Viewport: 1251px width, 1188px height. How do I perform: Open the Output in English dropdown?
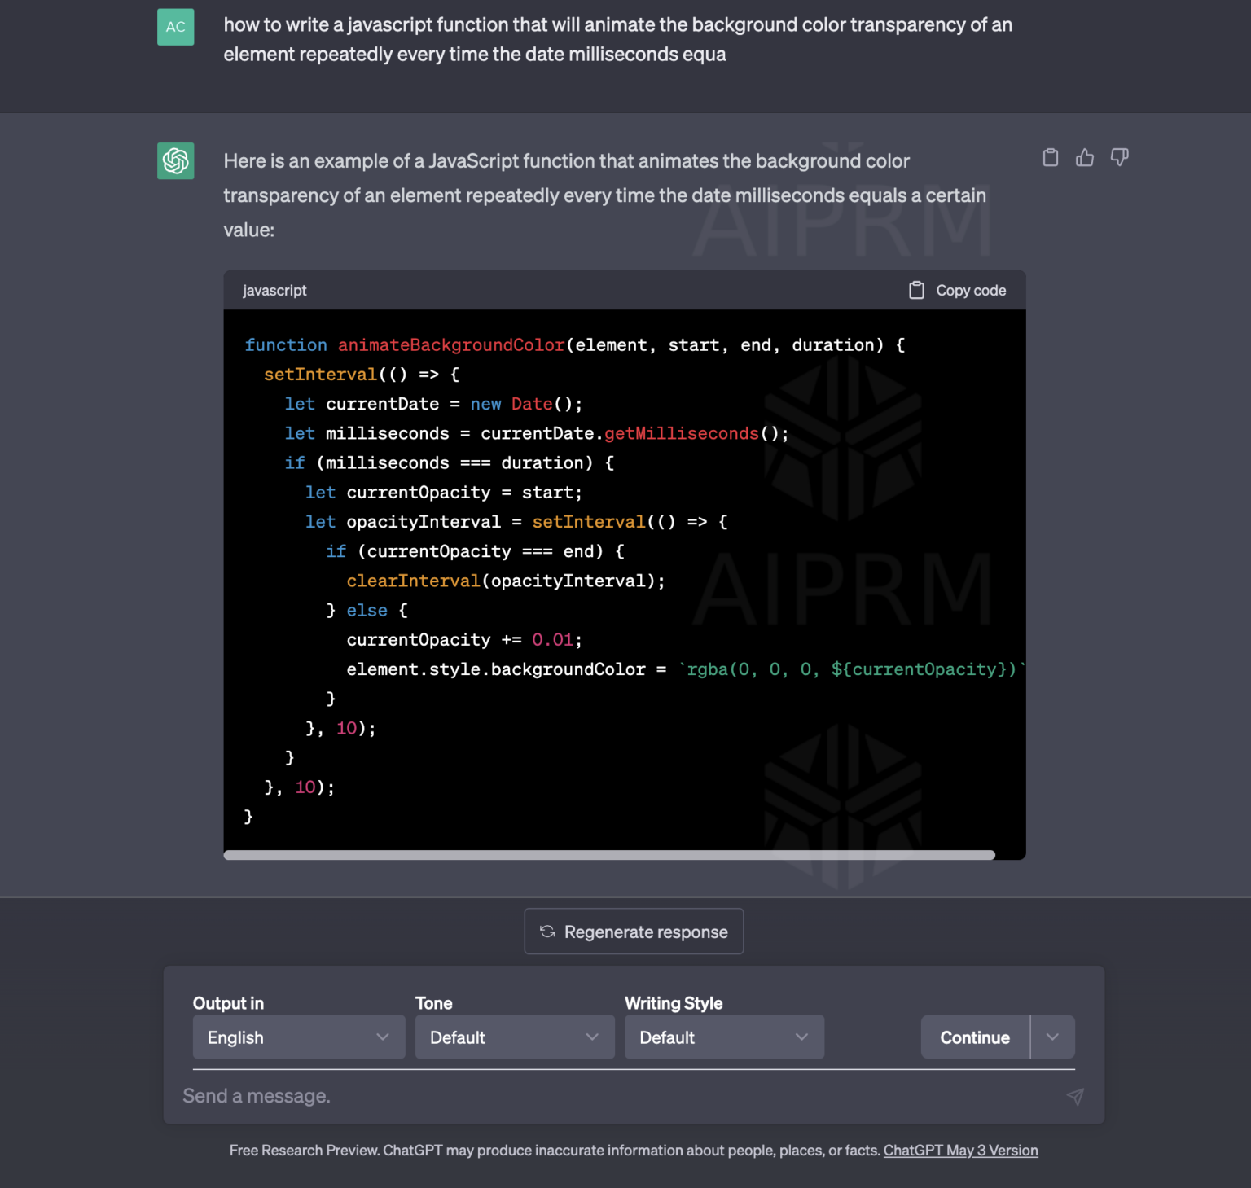coord(299,1037)
